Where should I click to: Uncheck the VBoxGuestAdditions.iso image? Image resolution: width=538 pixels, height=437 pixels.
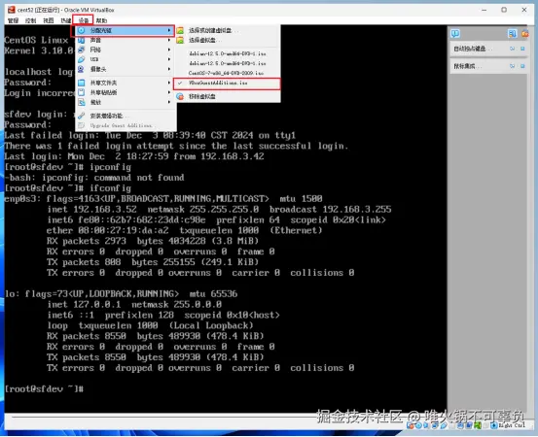[x=227, y=84]
